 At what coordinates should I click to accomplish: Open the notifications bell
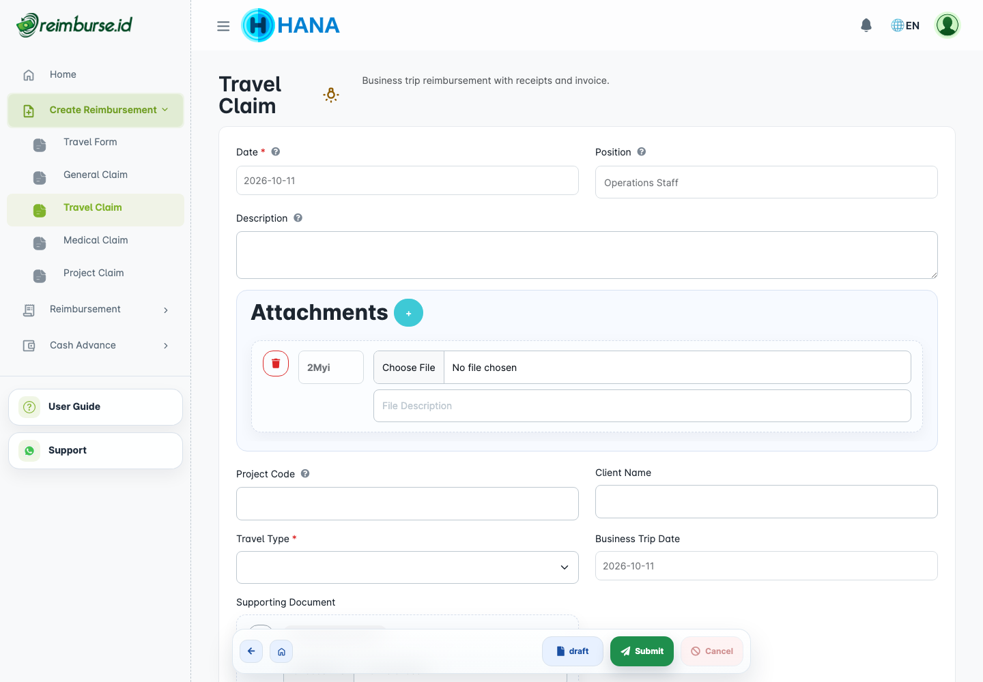coord(866,25)
